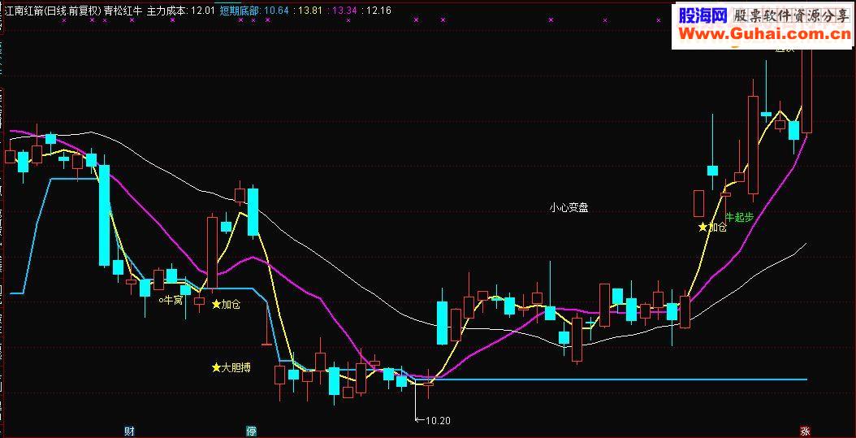Viewport: 856px width, 438px height.
Task: Click the ★大胆搏 signal label
Action: (x=231, y=367)
